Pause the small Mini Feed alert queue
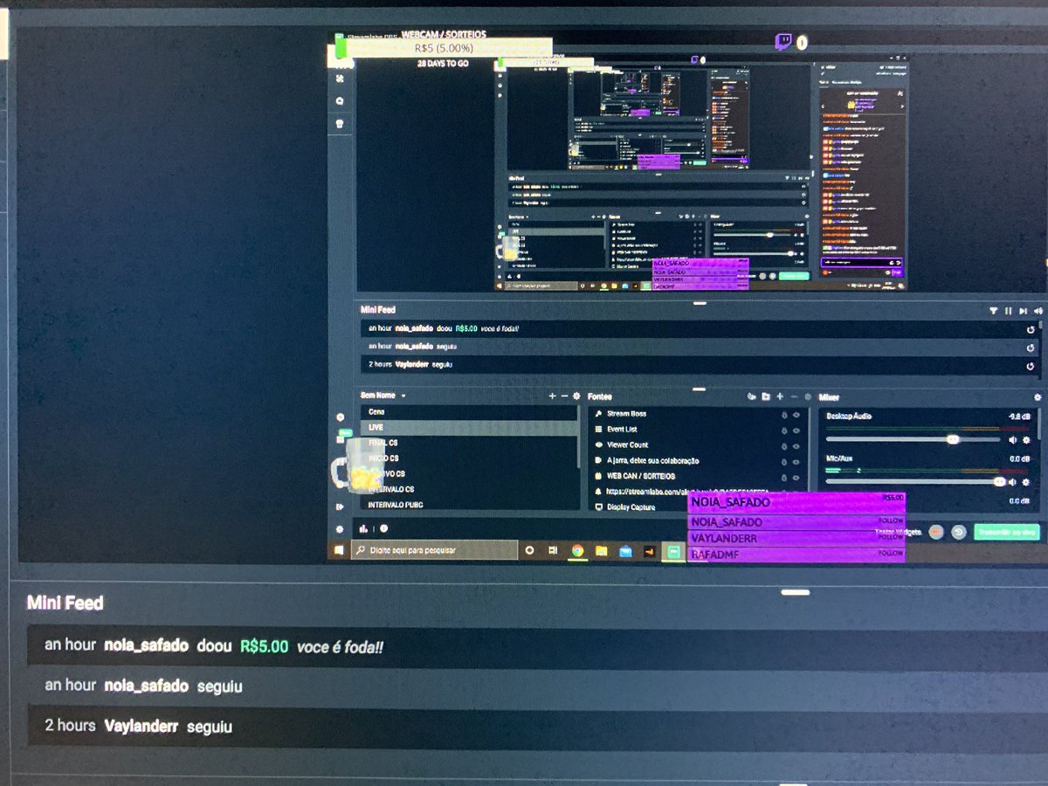Image resolution: width=1048 pixels, height=786 pixels. [1008, 310]
